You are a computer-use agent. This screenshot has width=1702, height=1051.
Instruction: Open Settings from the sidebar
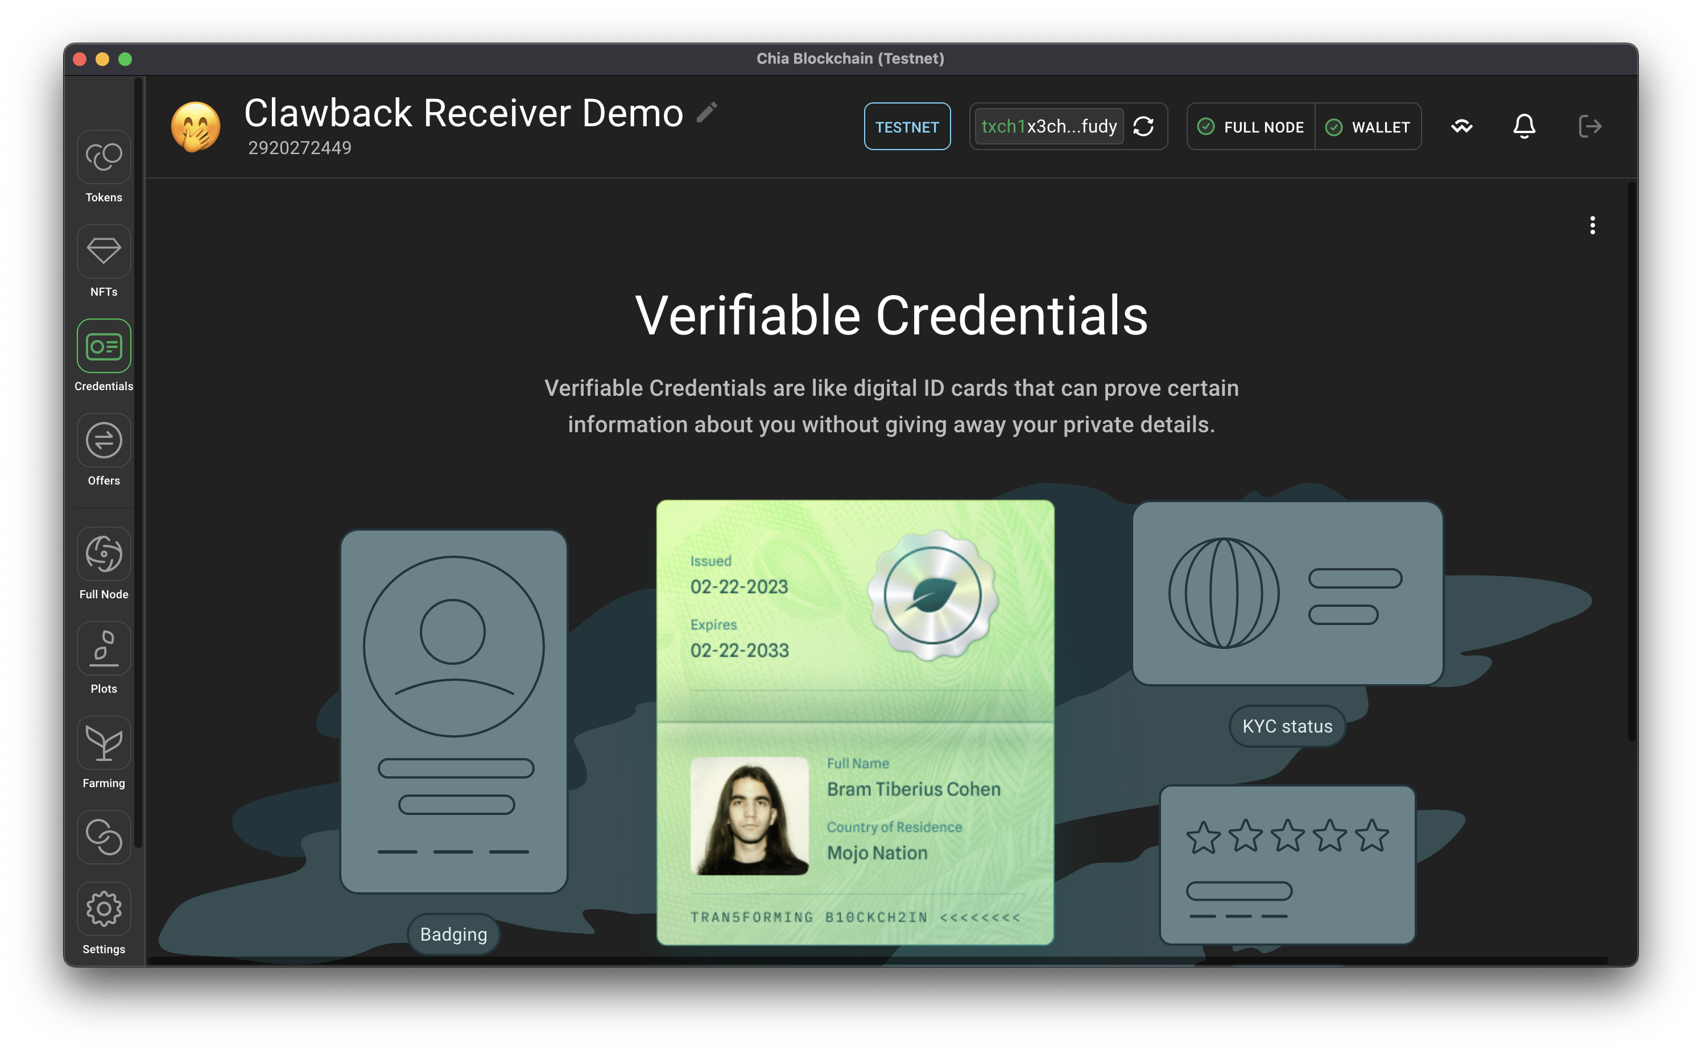pyautogui.click(x=104, y=908)
